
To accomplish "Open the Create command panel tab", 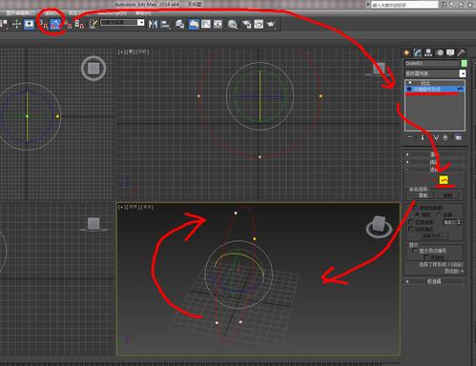I will click(406, 52).
